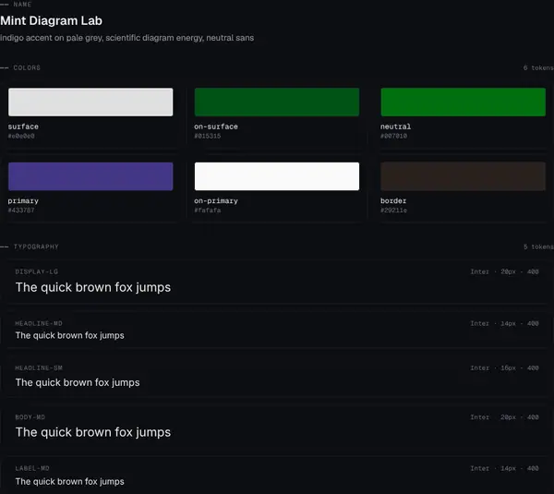This screenshot has height=494, width=554.
Task: Click the #29211e hex value
Action: (x=393, y=211)
